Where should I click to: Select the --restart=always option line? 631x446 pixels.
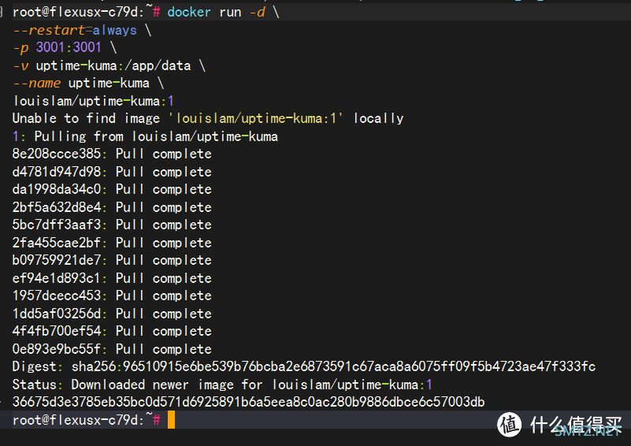coord(82,30)
